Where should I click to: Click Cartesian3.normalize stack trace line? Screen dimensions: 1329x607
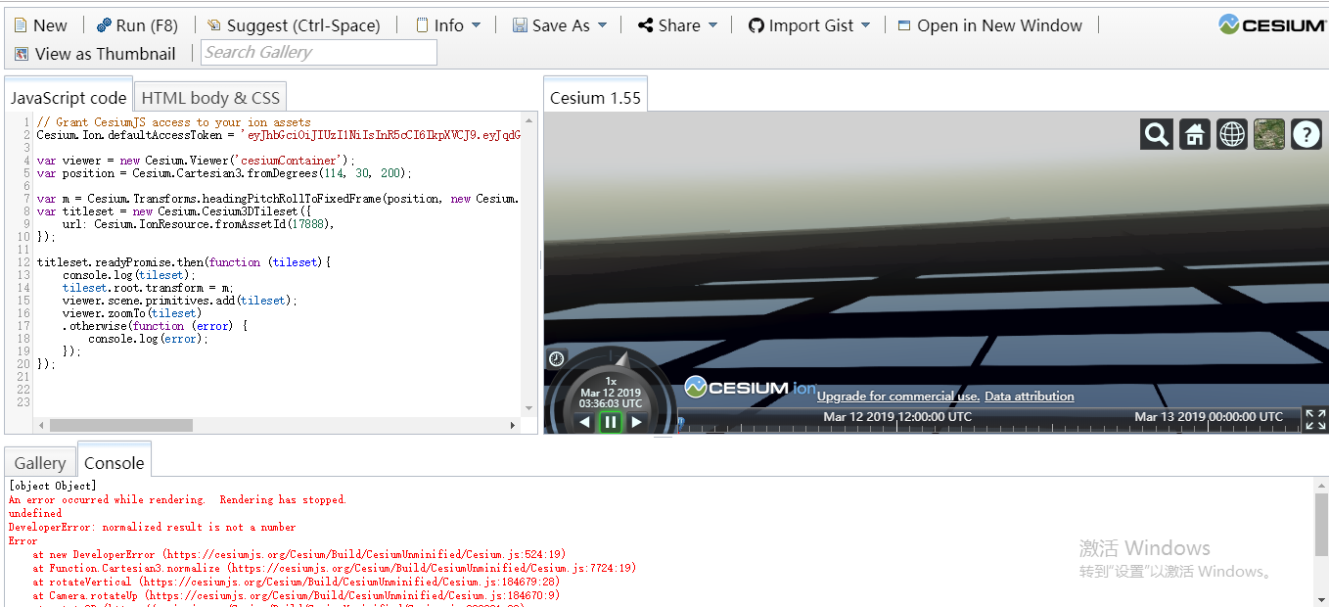[x=334, y=568]
